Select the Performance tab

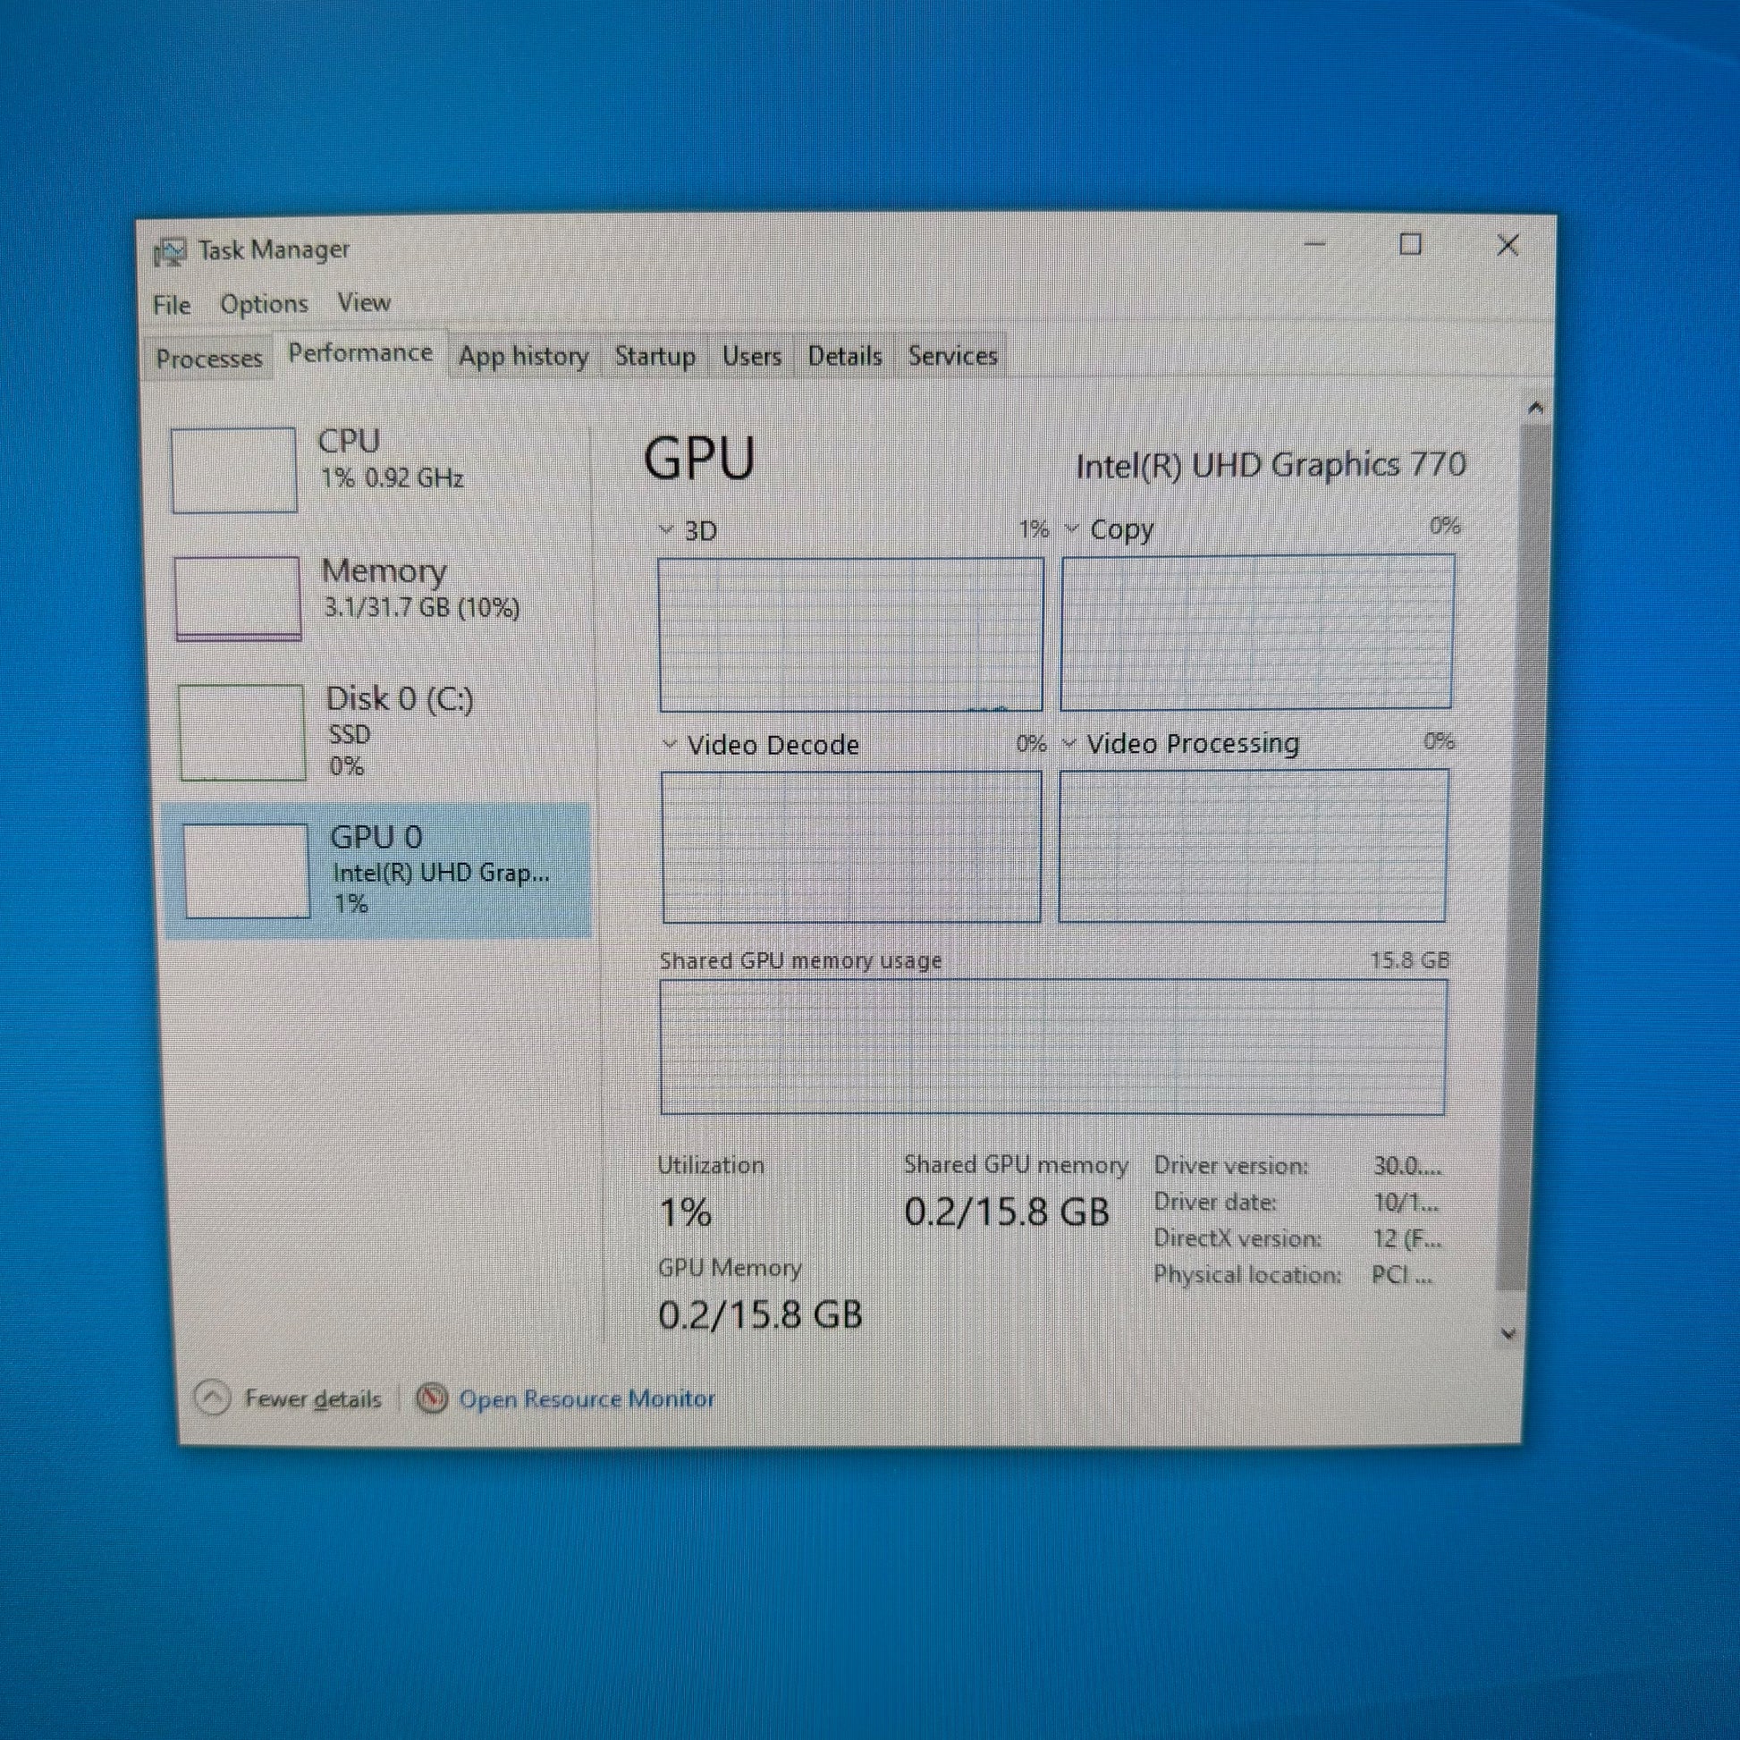[x=360, y=353]
